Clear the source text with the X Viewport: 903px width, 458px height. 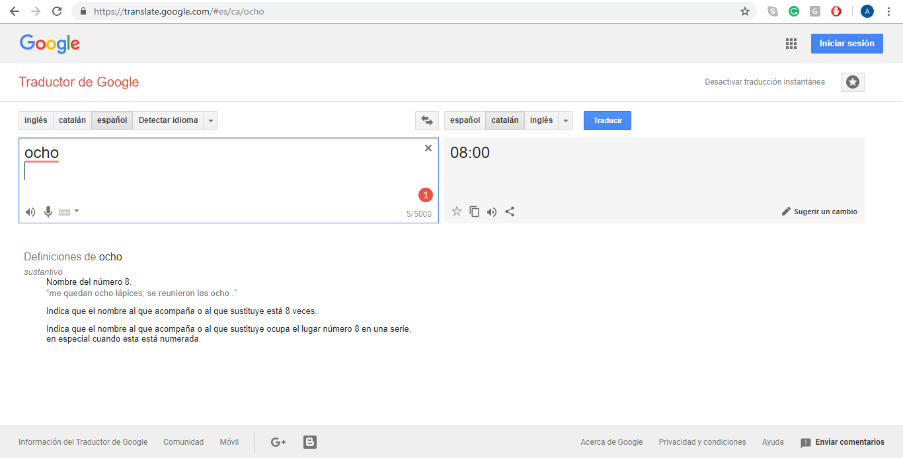428,148
